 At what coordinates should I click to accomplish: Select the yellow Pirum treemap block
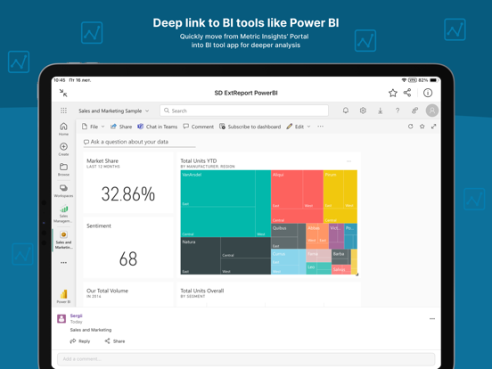[340, 197]
